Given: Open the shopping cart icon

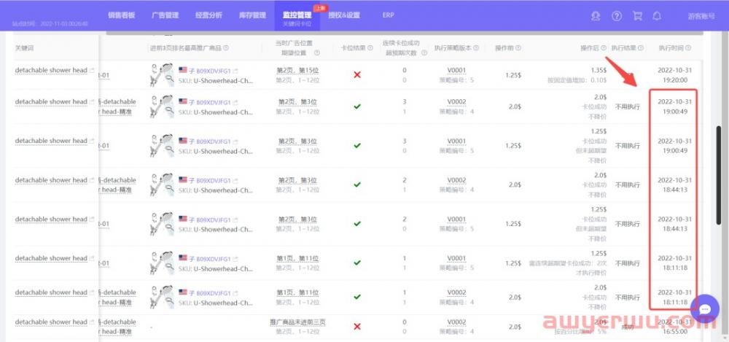Looking at the screenshot, I should [637, 16].
